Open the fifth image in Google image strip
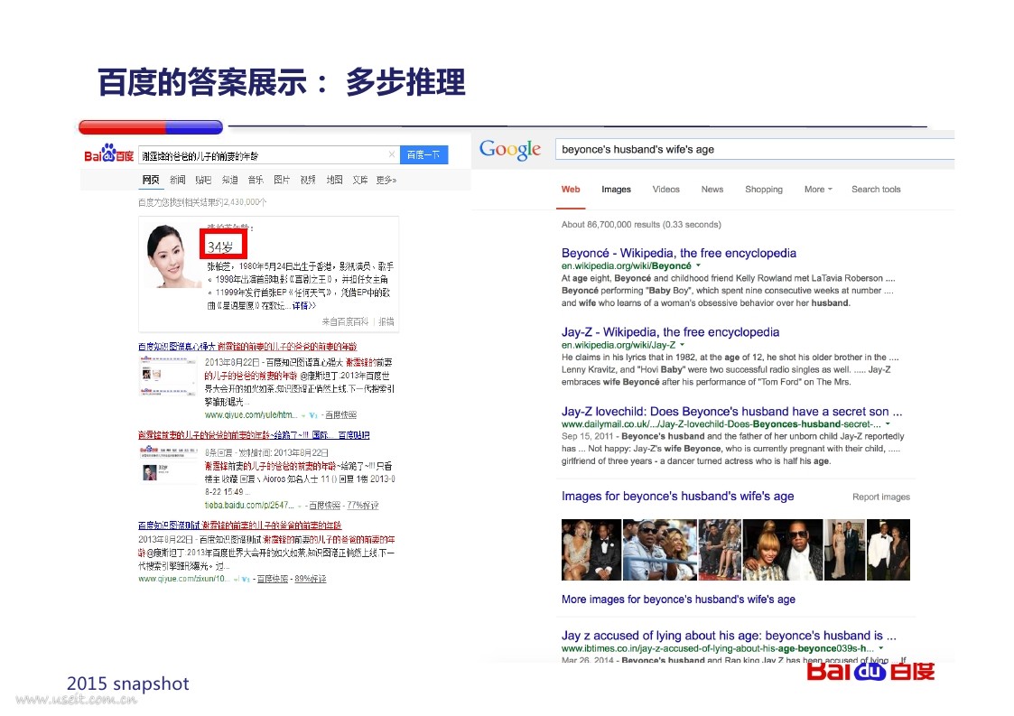Image resolution: width=1014 pixels, height=716 pixels. (844, 550)
